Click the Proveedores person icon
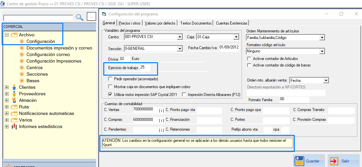The image size is (362, 167). 14,94
